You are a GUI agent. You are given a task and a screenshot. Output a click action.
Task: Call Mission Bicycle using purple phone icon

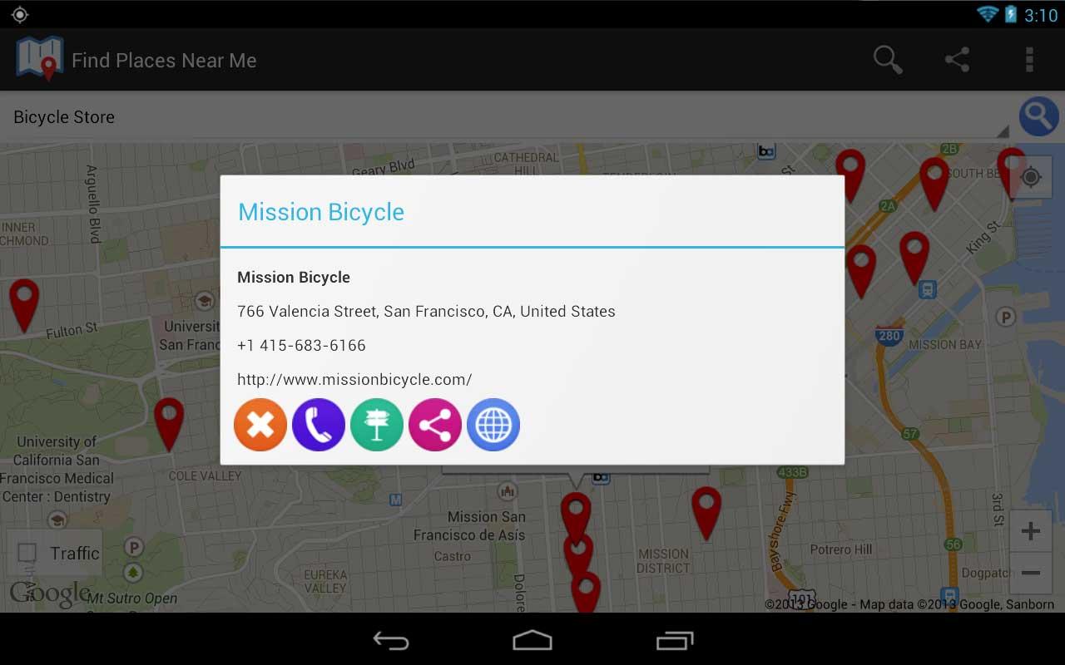319,425
